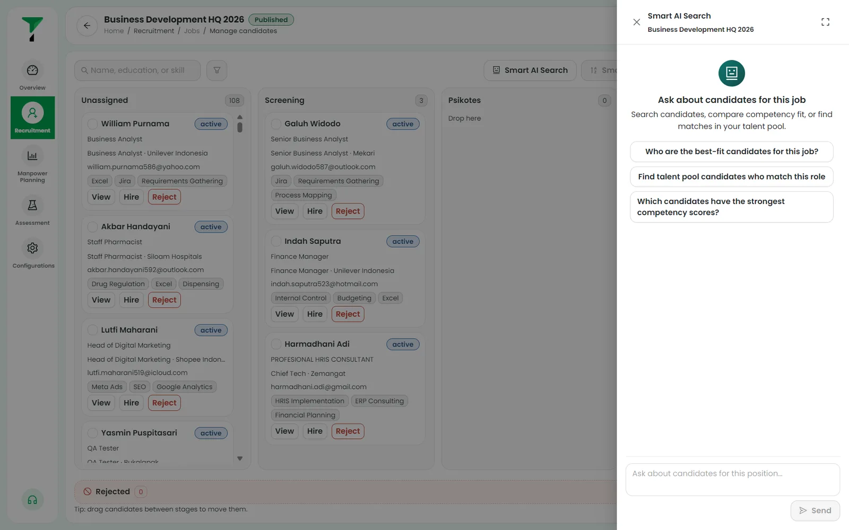Viewport: 849px width, 530px height.
Task: Reject William Purnama
Action: 164,197
